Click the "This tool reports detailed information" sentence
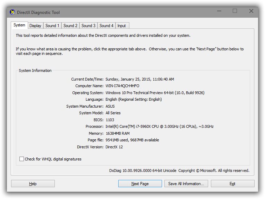 [103, 35]
